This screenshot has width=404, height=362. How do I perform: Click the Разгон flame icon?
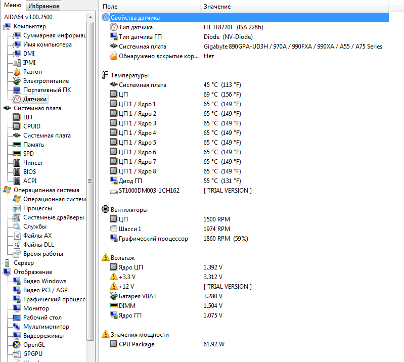16,72
